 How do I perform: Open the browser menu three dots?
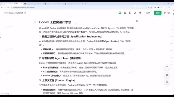coord(172,8)
